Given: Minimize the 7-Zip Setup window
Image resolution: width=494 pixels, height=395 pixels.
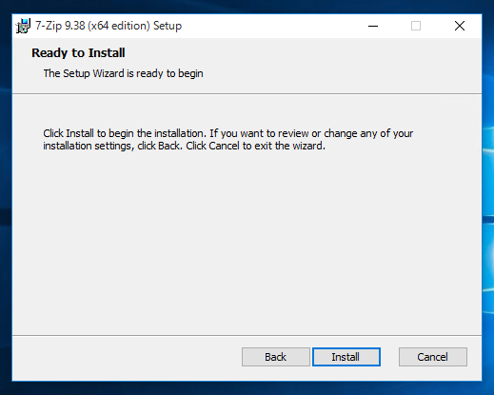Looking at the screenshot, I should 373,26.
